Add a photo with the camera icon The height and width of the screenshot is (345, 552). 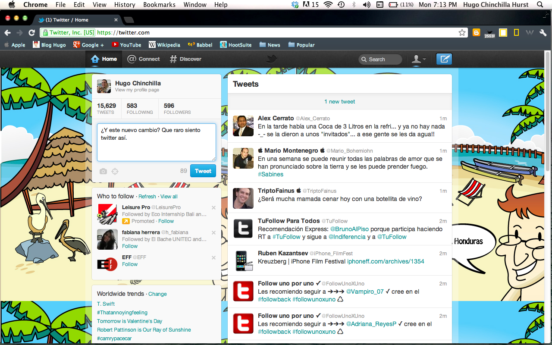tap(103, 171)
